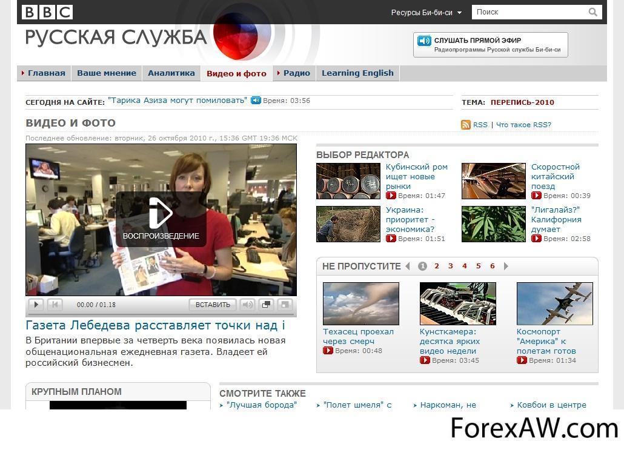The height and width of the screenshot is (450, 624).
Task: Open the Ковбои в центре link
Action: [x=551, y=405]
